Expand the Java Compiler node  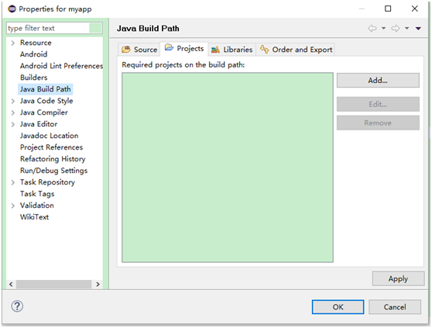pos(12,113)
